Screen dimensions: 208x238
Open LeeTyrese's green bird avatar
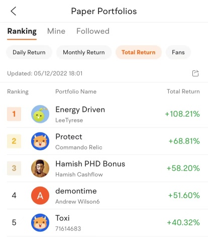click(40, 114)
